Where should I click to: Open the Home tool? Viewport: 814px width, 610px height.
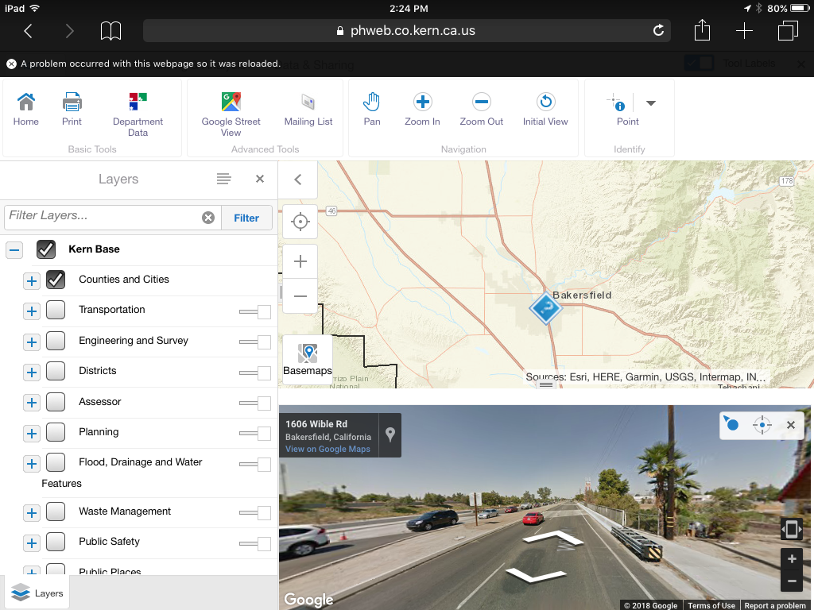click(x=26, y=109)
